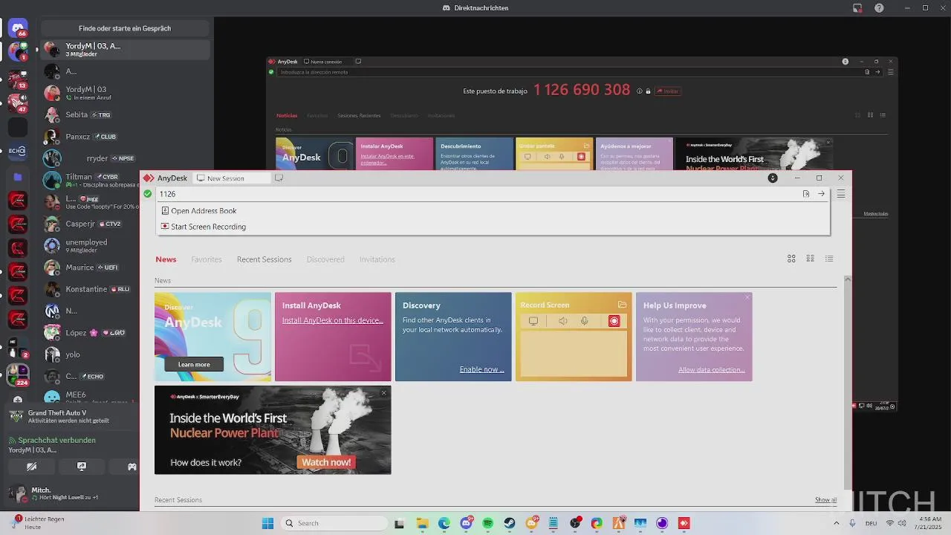Click microphone icon in Record Screen card

click(x=585, y=321)
